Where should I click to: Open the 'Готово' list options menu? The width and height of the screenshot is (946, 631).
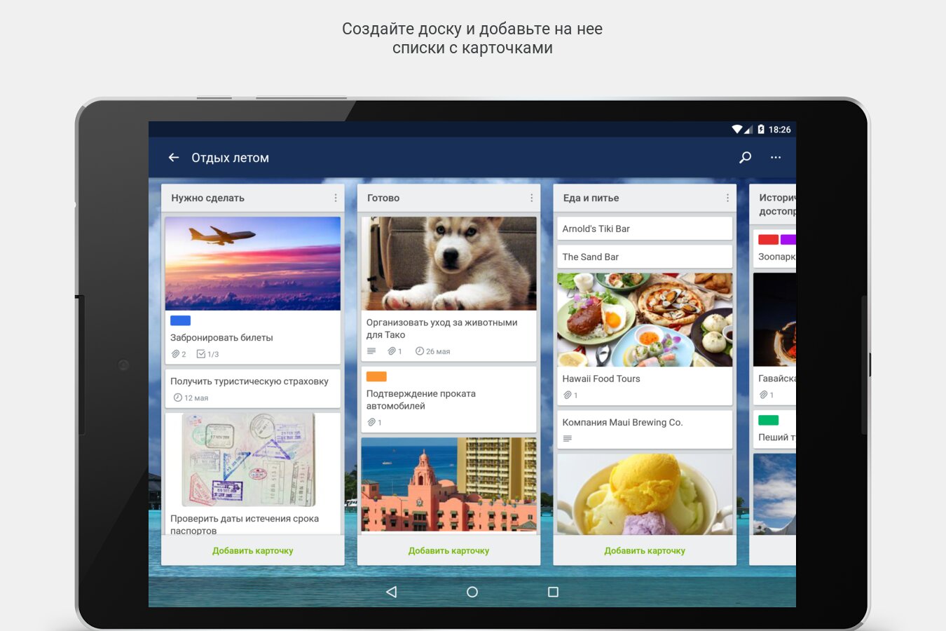point(532,198)
